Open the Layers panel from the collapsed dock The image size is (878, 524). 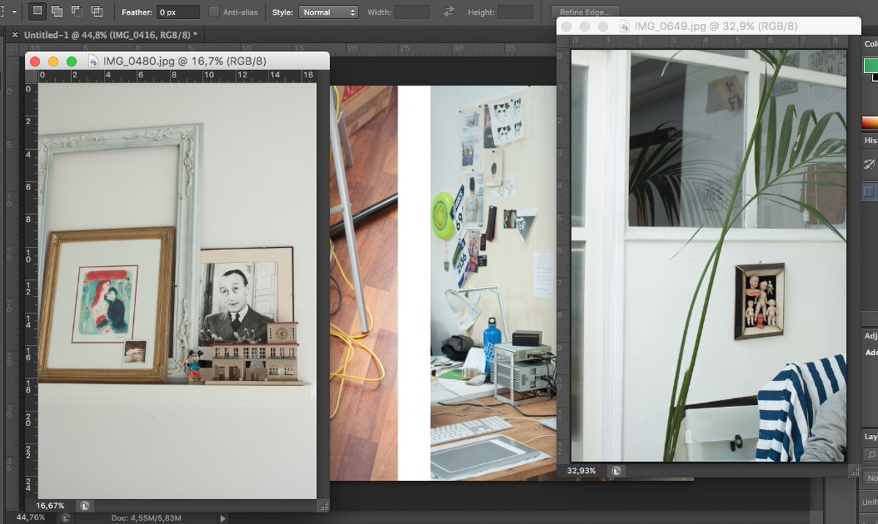870,436
